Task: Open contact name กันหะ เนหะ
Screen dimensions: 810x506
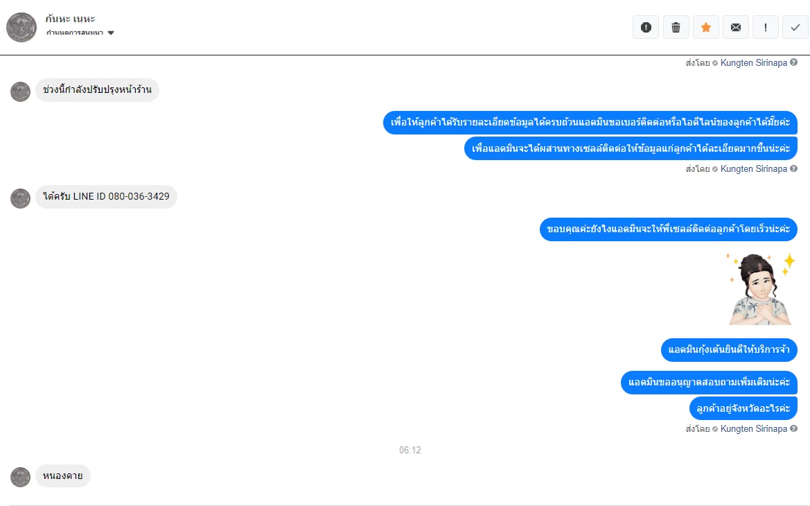Action: click(x=70, y=19)
